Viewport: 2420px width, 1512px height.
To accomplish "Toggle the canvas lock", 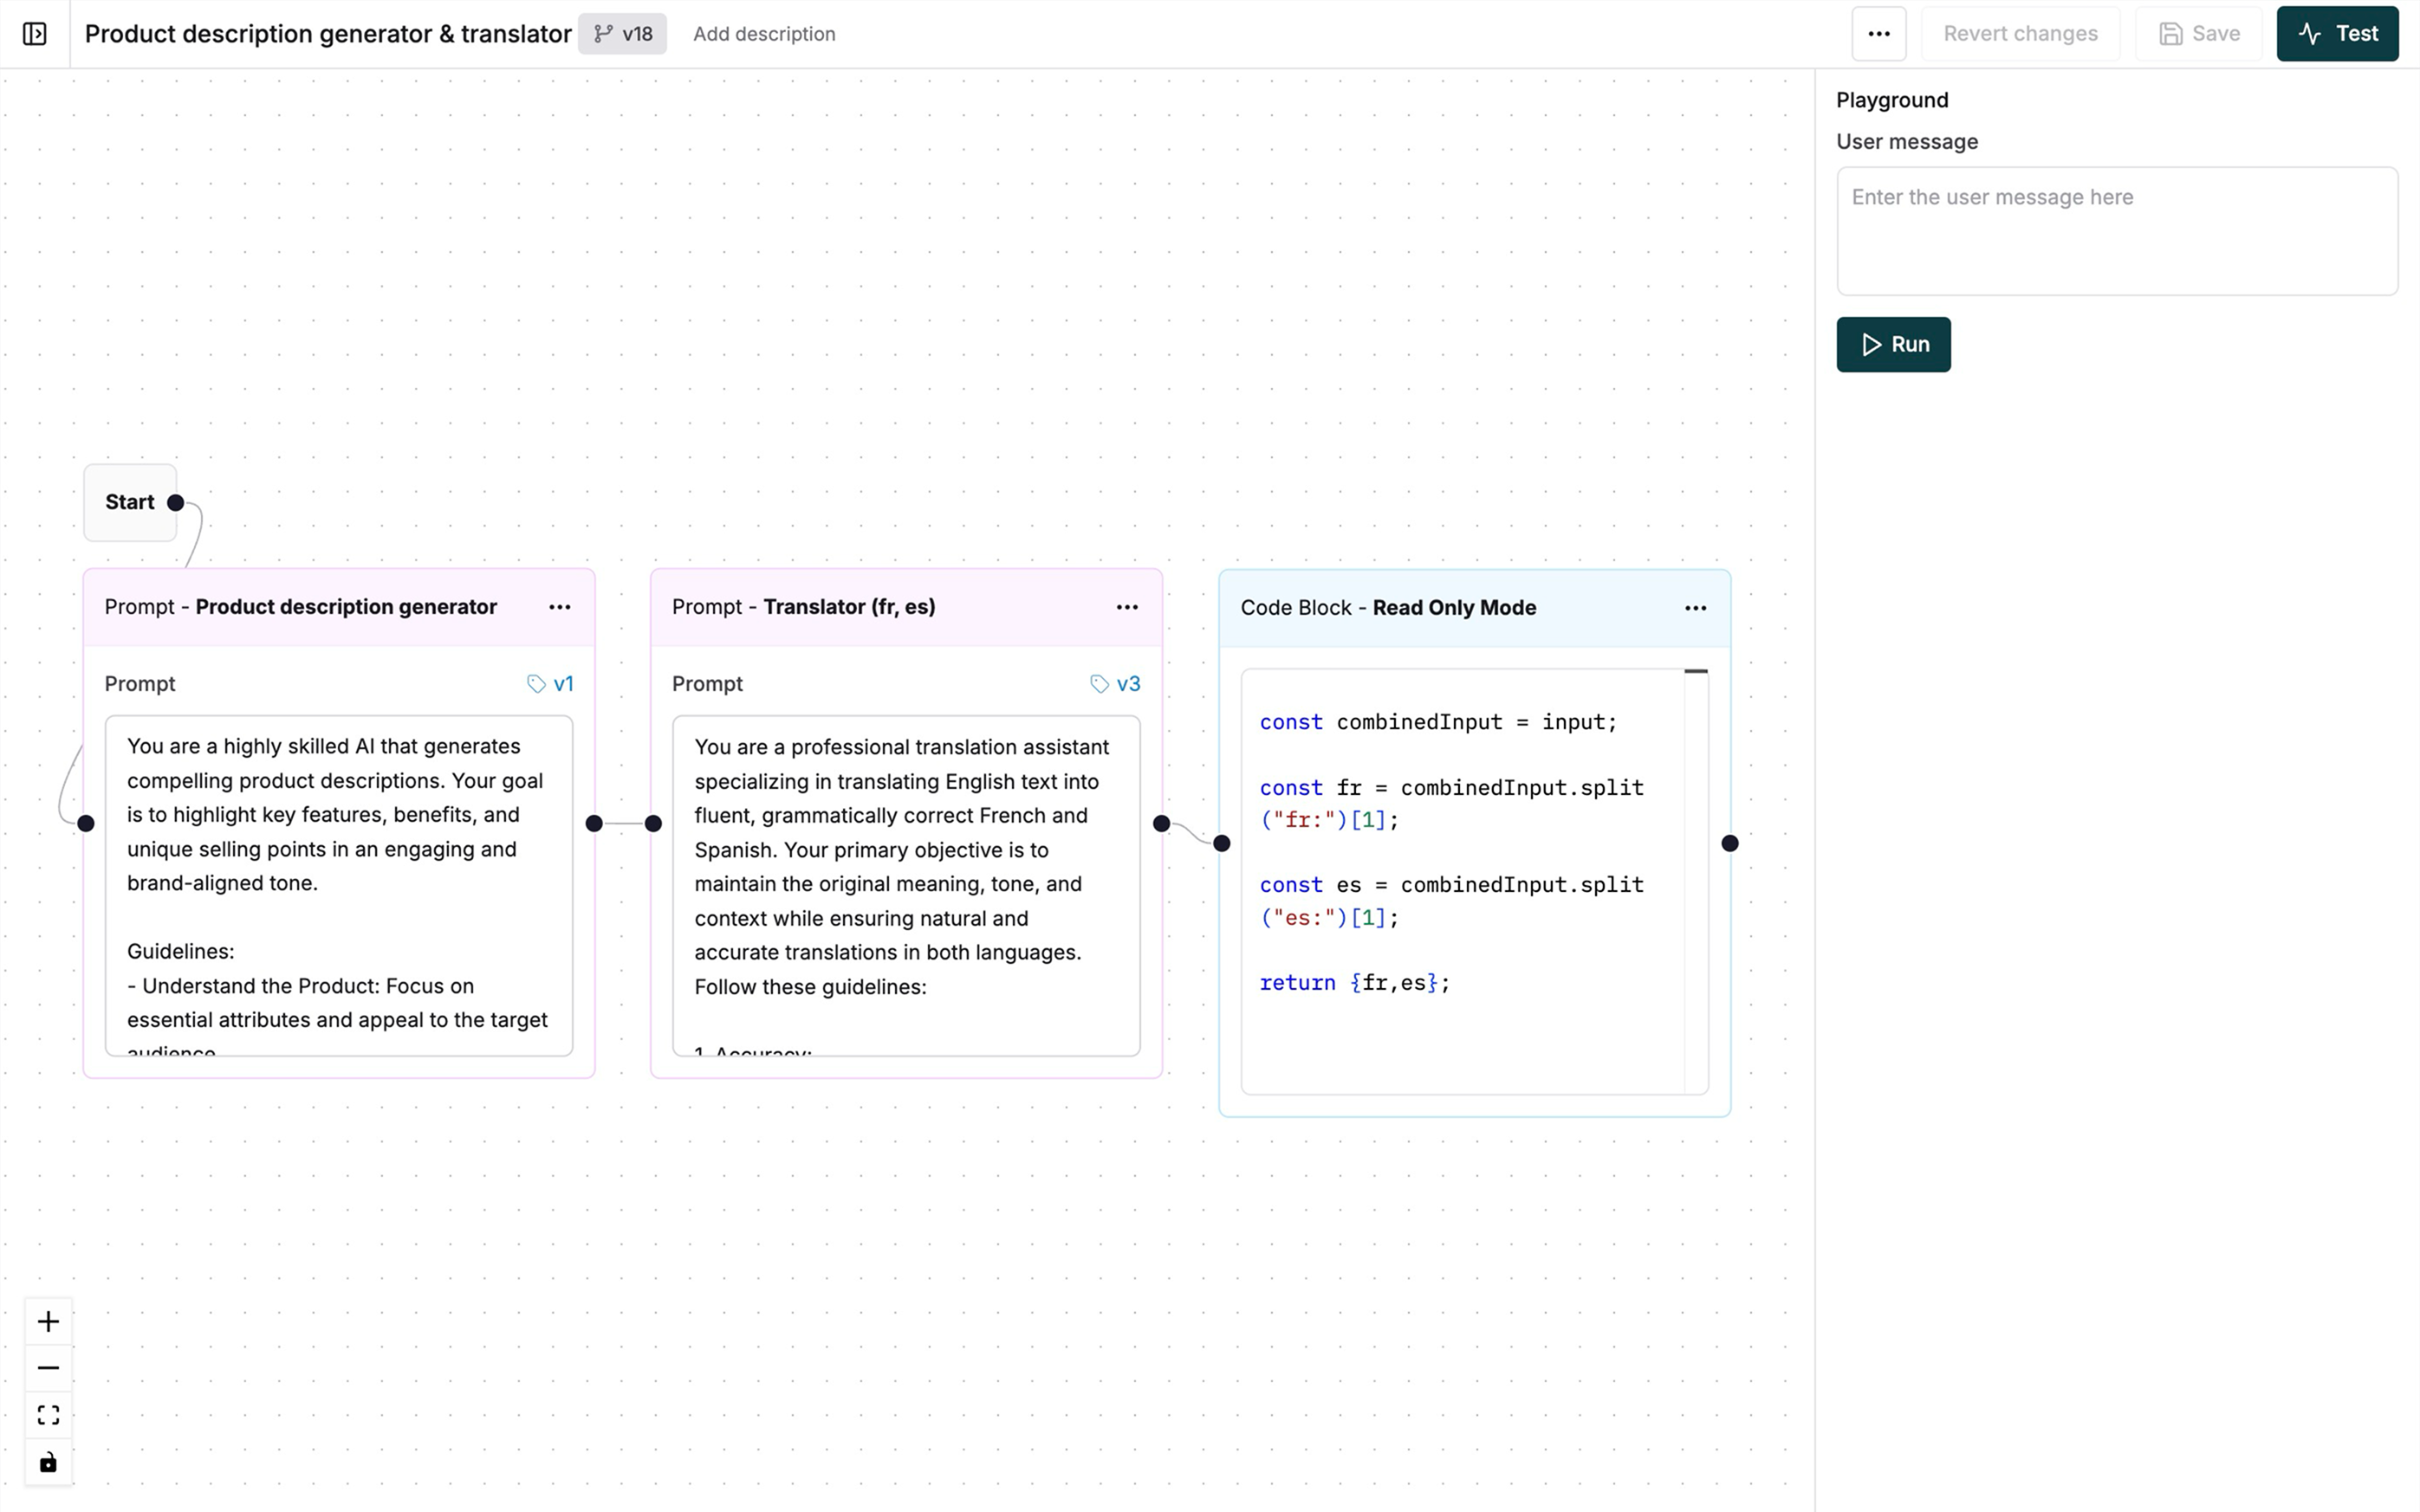I will click(x=48, y=1461).
